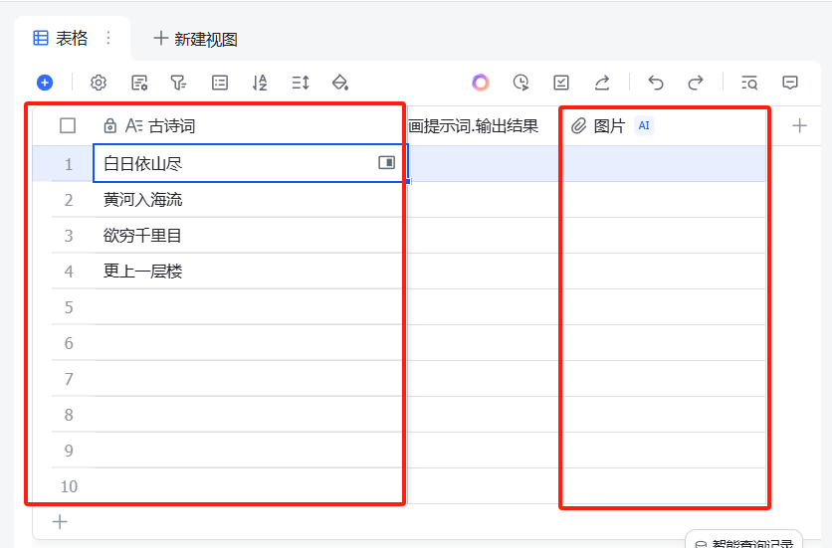Click the lock icon on 古诗词 column
The height and width of the screenshot is (548, 832).
[x=109, y=125]
